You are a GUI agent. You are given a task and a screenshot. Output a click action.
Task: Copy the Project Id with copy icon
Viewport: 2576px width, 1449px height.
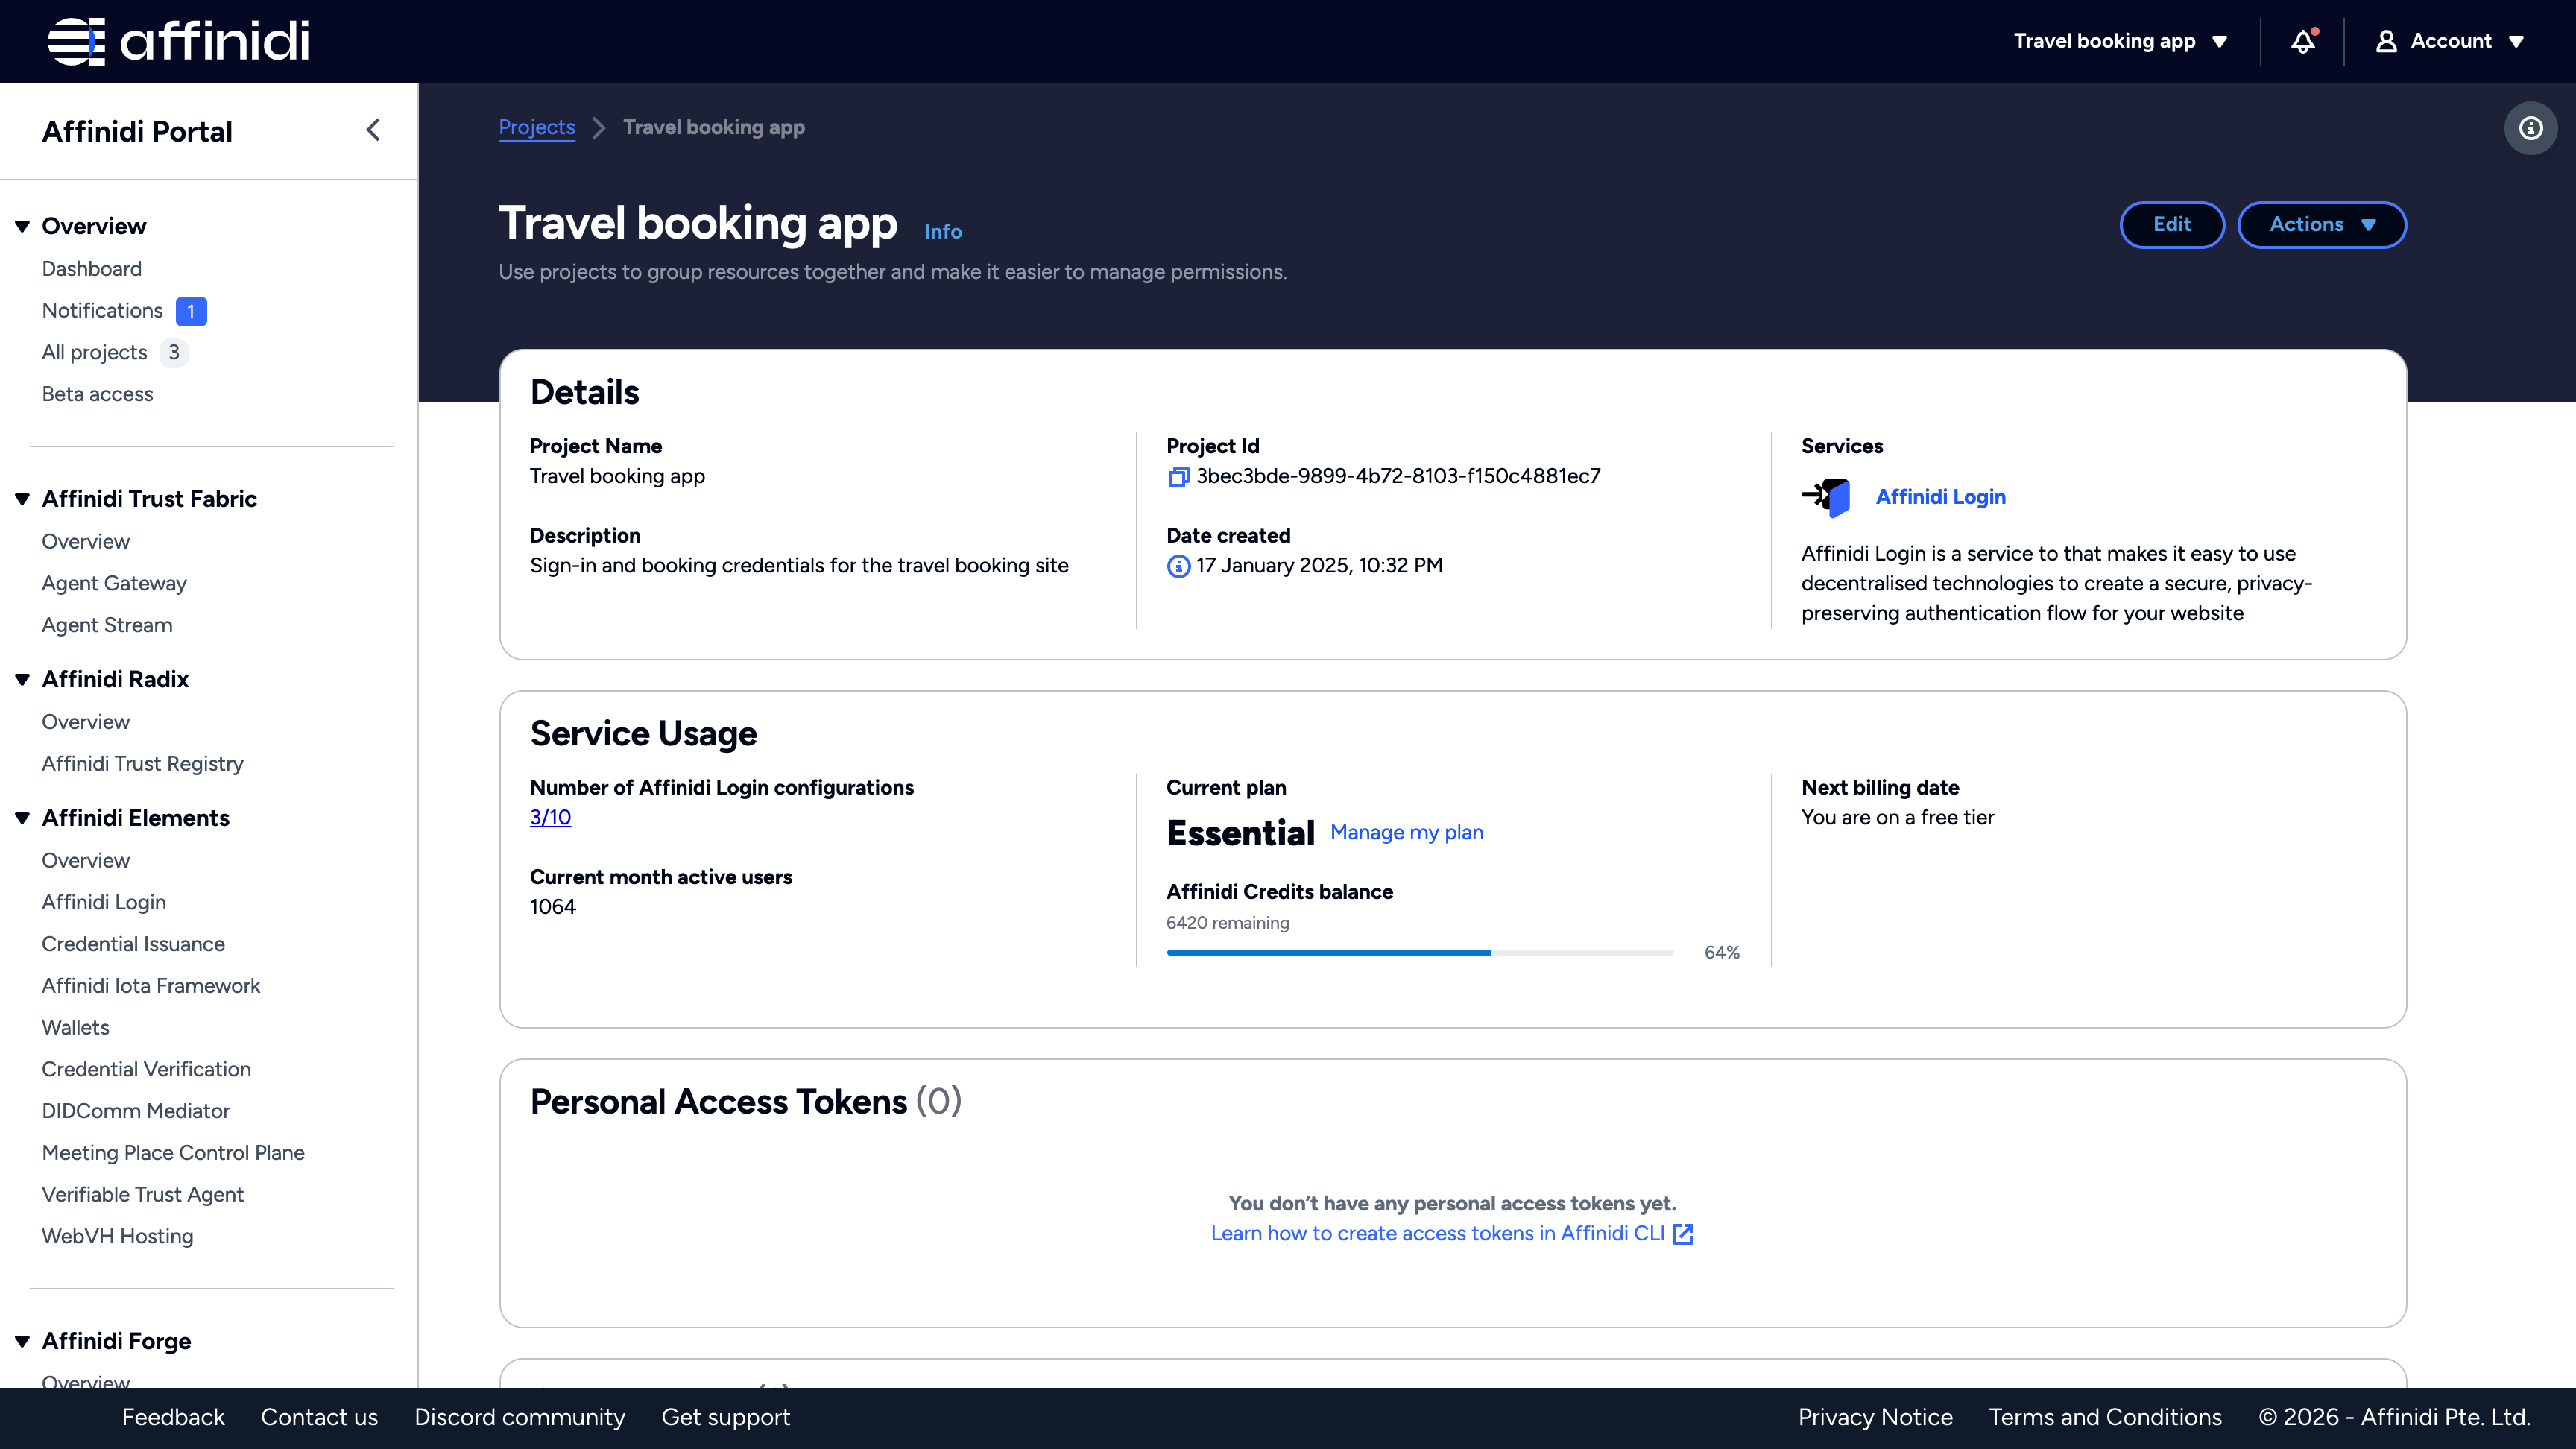tap(1178, 477)
